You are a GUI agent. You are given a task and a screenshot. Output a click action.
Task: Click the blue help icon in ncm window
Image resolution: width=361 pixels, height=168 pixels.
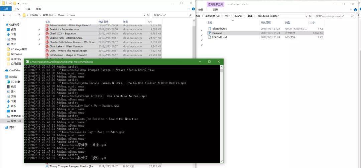(194, 9)
